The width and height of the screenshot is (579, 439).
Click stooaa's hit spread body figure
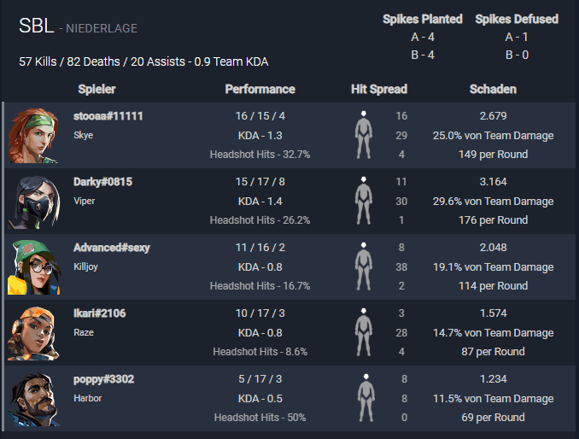tap(364, 135)
